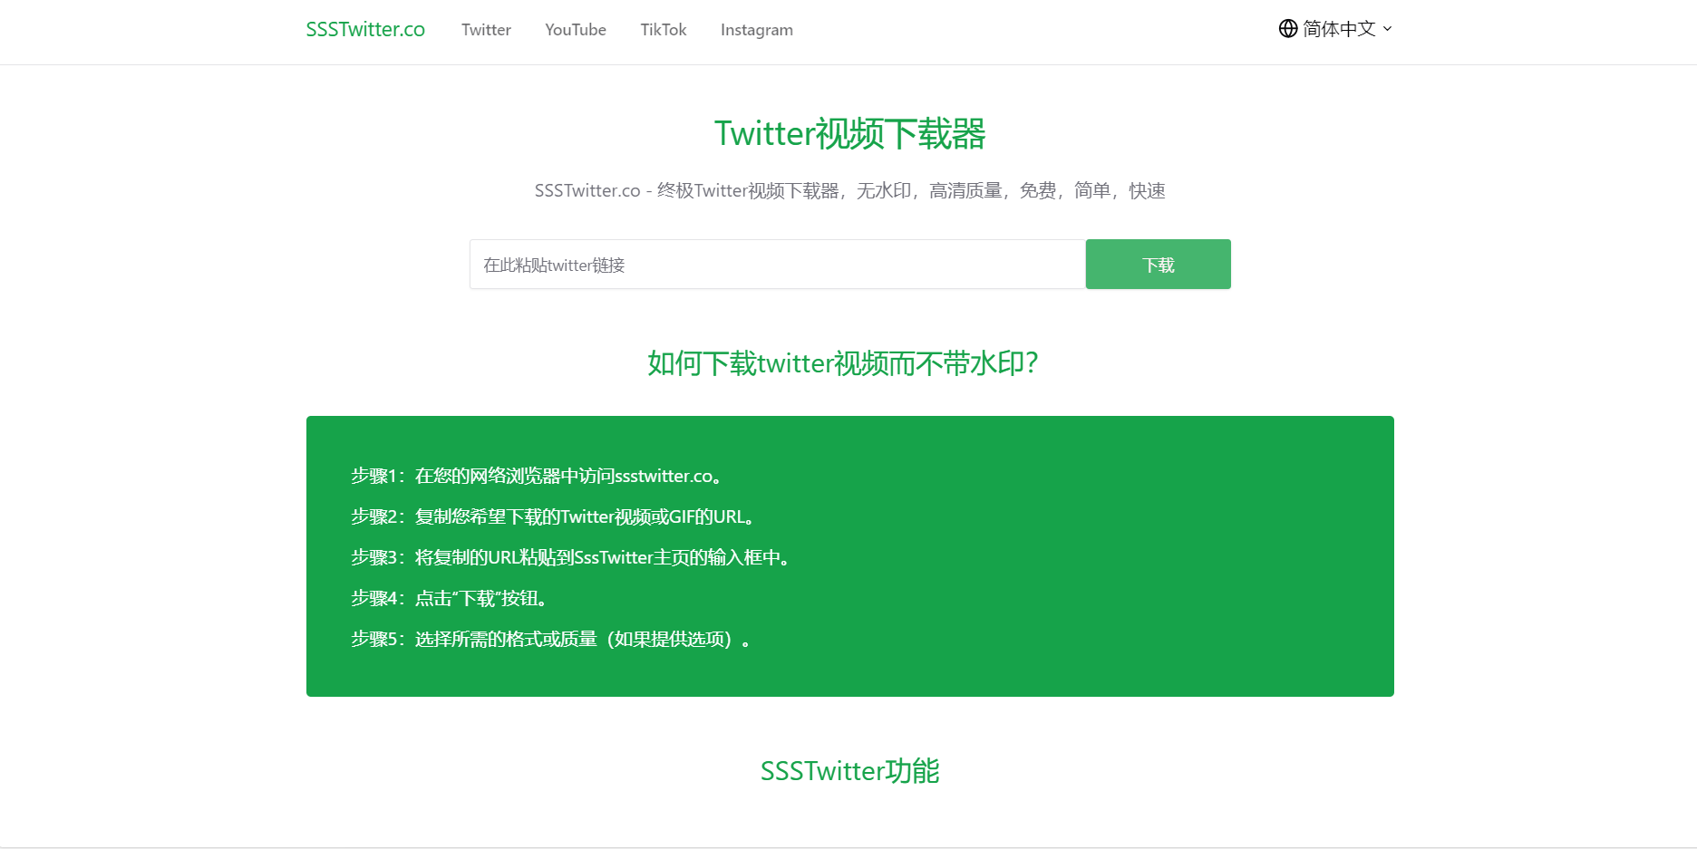Click the globe language icon

pos(1288,29)
